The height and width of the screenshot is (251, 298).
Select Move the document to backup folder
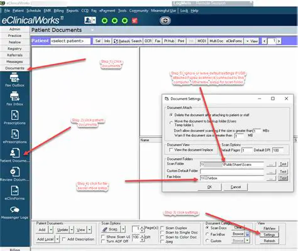(171, 123)
